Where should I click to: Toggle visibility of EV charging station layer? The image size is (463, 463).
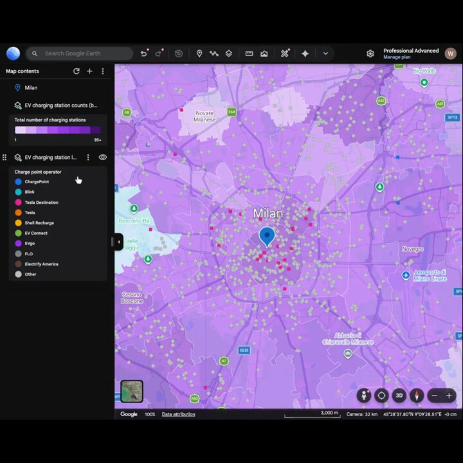(103, 158)
